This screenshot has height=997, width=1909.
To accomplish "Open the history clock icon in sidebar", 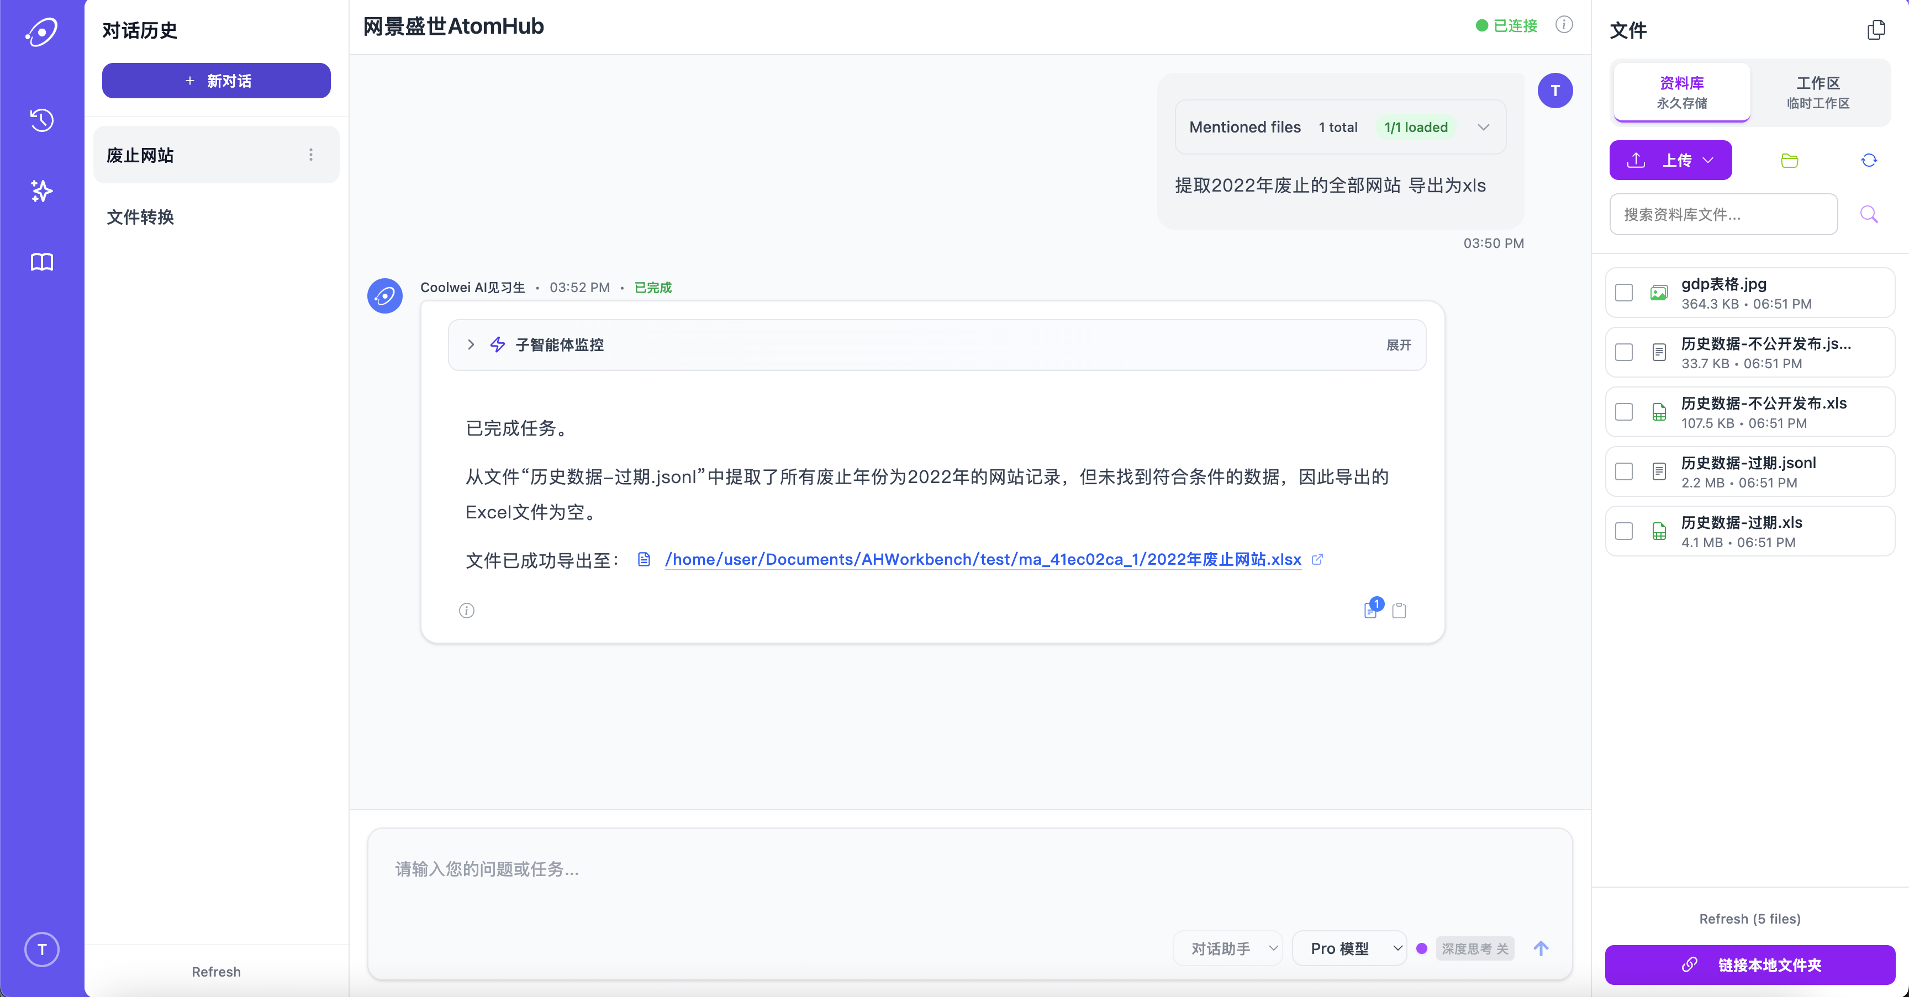I will coord(41,120).
